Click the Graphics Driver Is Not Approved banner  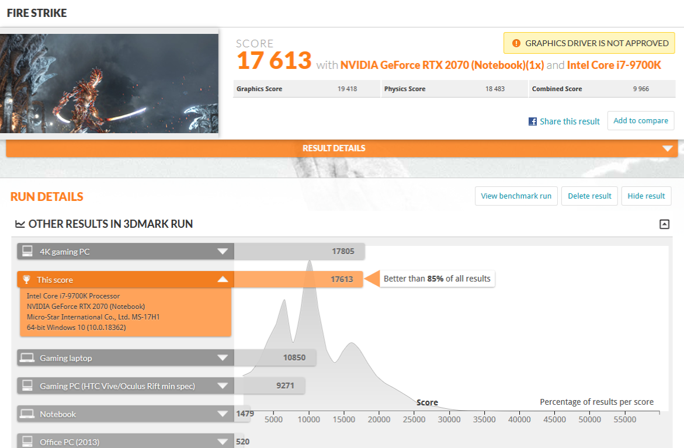[x=589, y=43]
